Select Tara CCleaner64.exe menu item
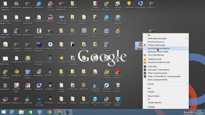 (x=166, y=55)
